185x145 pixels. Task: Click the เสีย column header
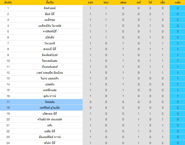162,3
